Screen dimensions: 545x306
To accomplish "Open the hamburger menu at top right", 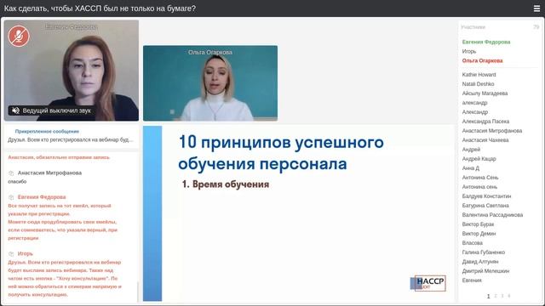I will click(536, 8).
